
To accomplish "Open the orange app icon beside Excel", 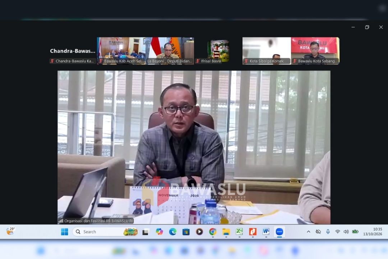I will [x=253, y=232].
